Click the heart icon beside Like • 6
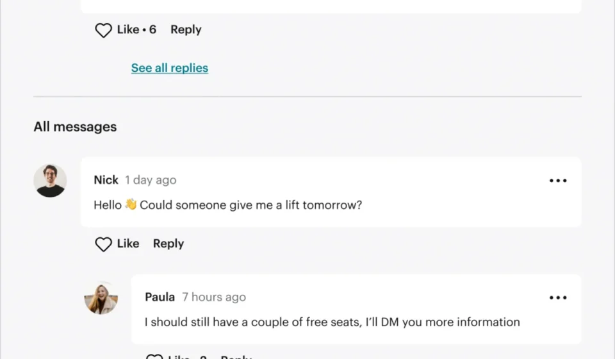Screen dimensions: 615x359 click(x=104, y=30)
